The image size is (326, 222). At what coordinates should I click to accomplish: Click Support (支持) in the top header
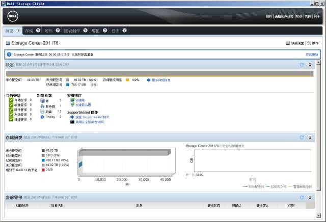point(308,16)
